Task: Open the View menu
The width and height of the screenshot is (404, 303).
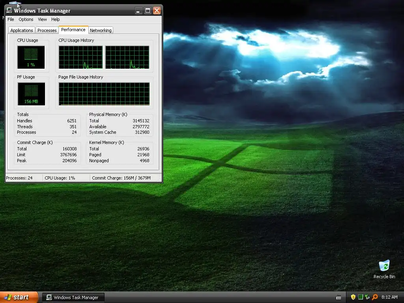Action: (42, 19)
